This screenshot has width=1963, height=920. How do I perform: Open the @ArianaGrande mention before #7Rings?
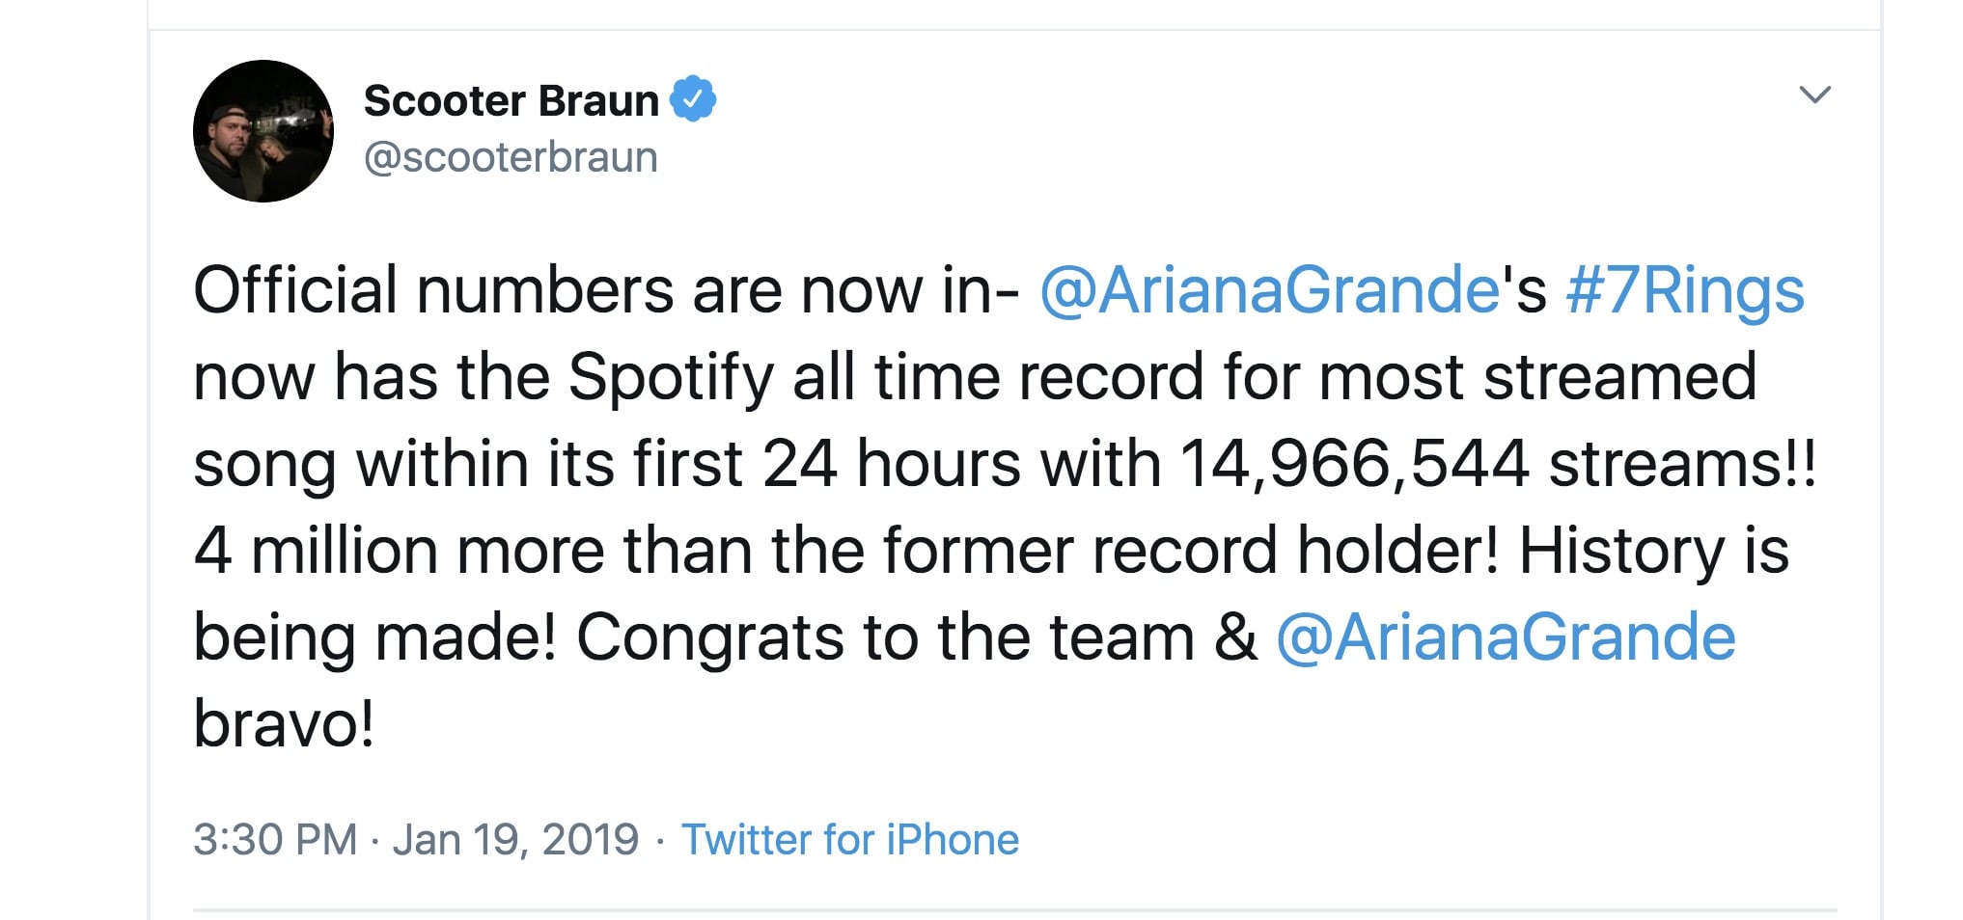(1268, 289)
